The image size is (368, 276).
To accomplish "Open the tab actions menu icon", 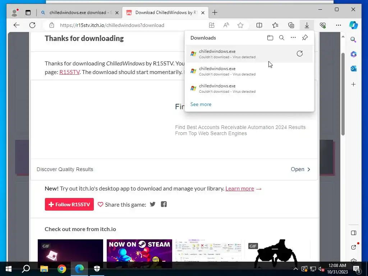I will pyautogui.click(x=28, y=13).
